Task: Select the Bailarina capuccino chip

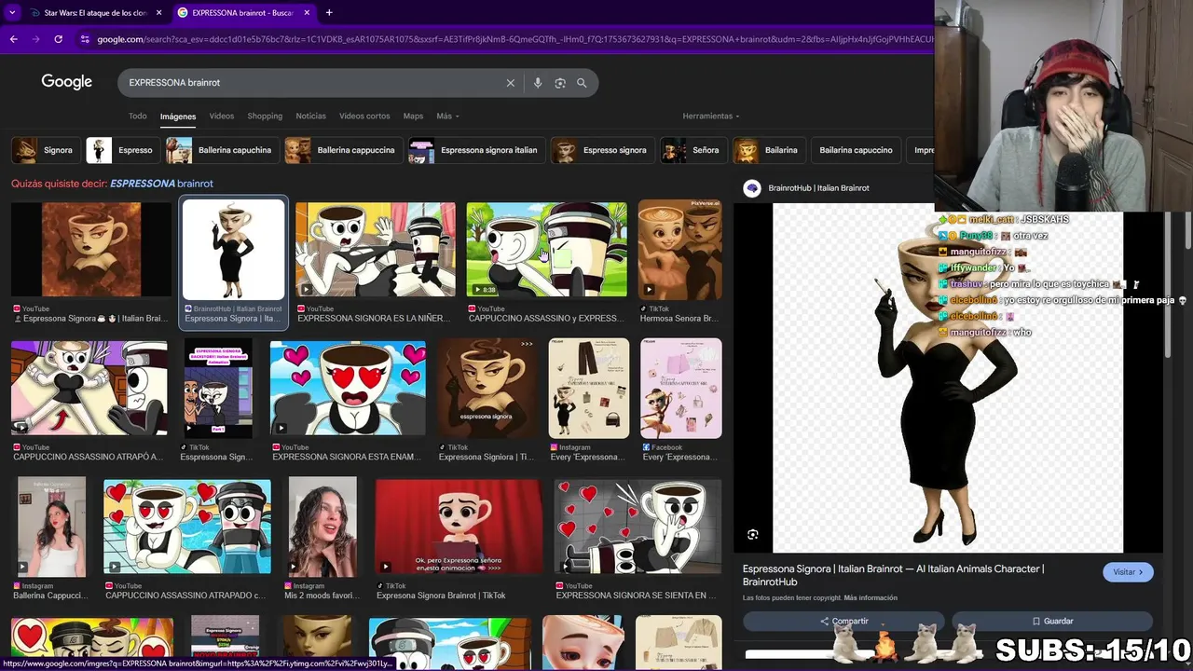Action: 856,150
